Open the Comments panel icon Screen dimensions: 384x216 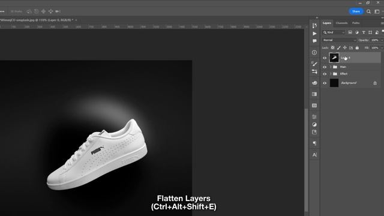click(314, 41)
